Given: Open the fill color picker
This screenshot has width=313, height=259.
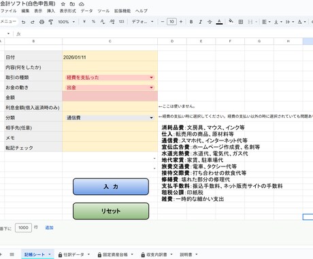Looking at the screenshot, I should pyautogui.click(x=231, y=21).
